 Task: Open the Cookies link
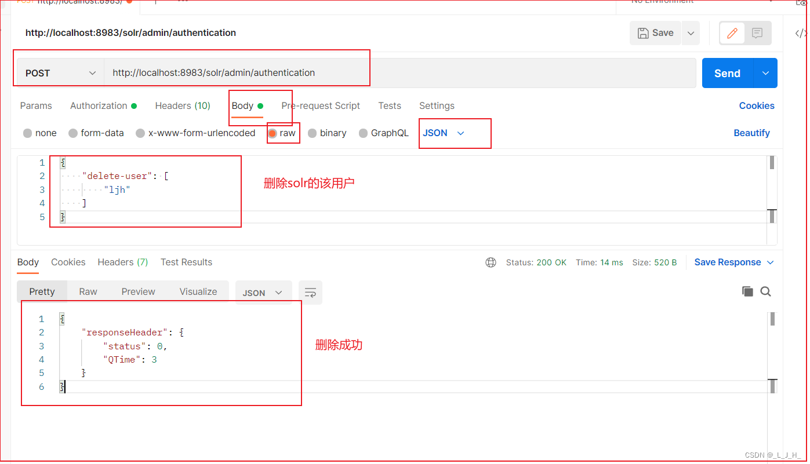click(x=757, y=105)
